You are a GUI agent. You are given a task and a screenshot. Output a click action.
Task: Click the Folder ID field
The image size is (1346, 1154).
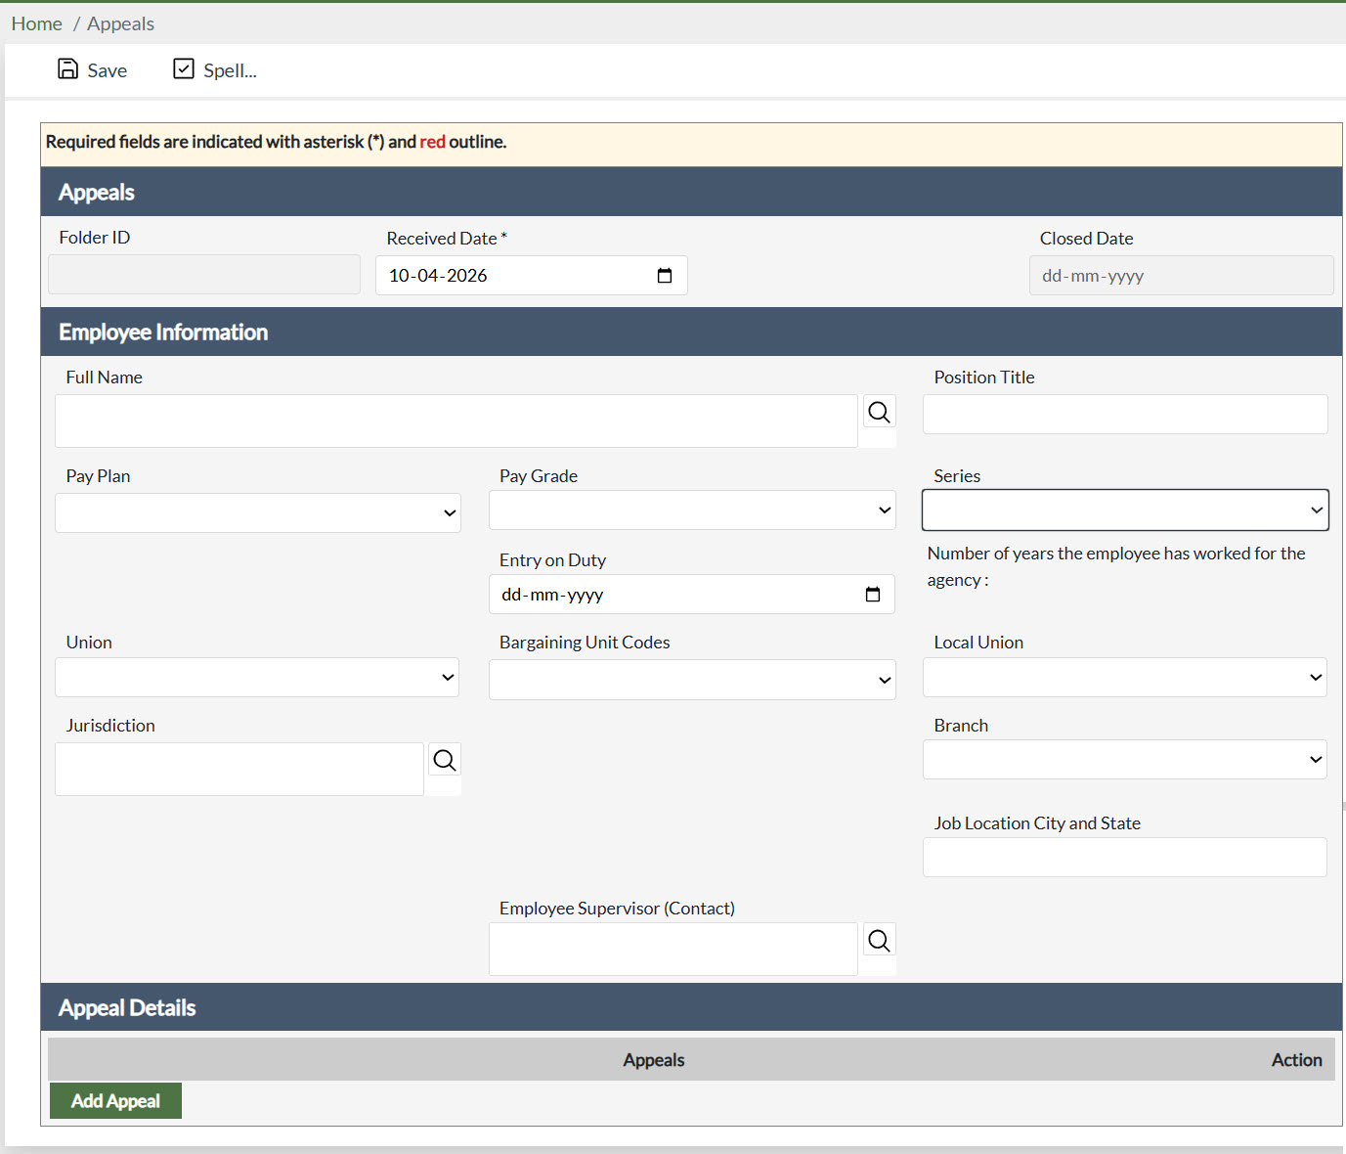204,275
